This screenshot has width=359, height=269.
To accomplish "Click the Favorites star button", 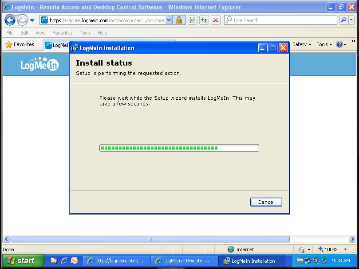I will coord(20,44).
